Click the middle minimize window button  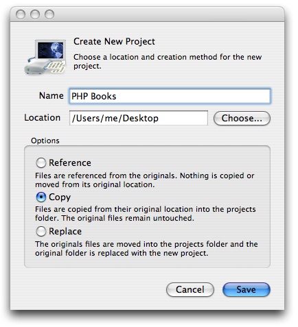click(x=35, y=14)
